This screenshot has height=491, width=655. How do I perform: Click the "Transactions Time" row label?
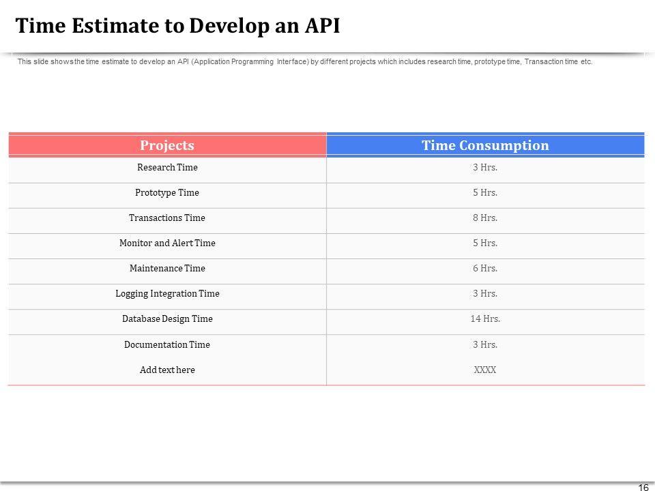coord(167,218)
